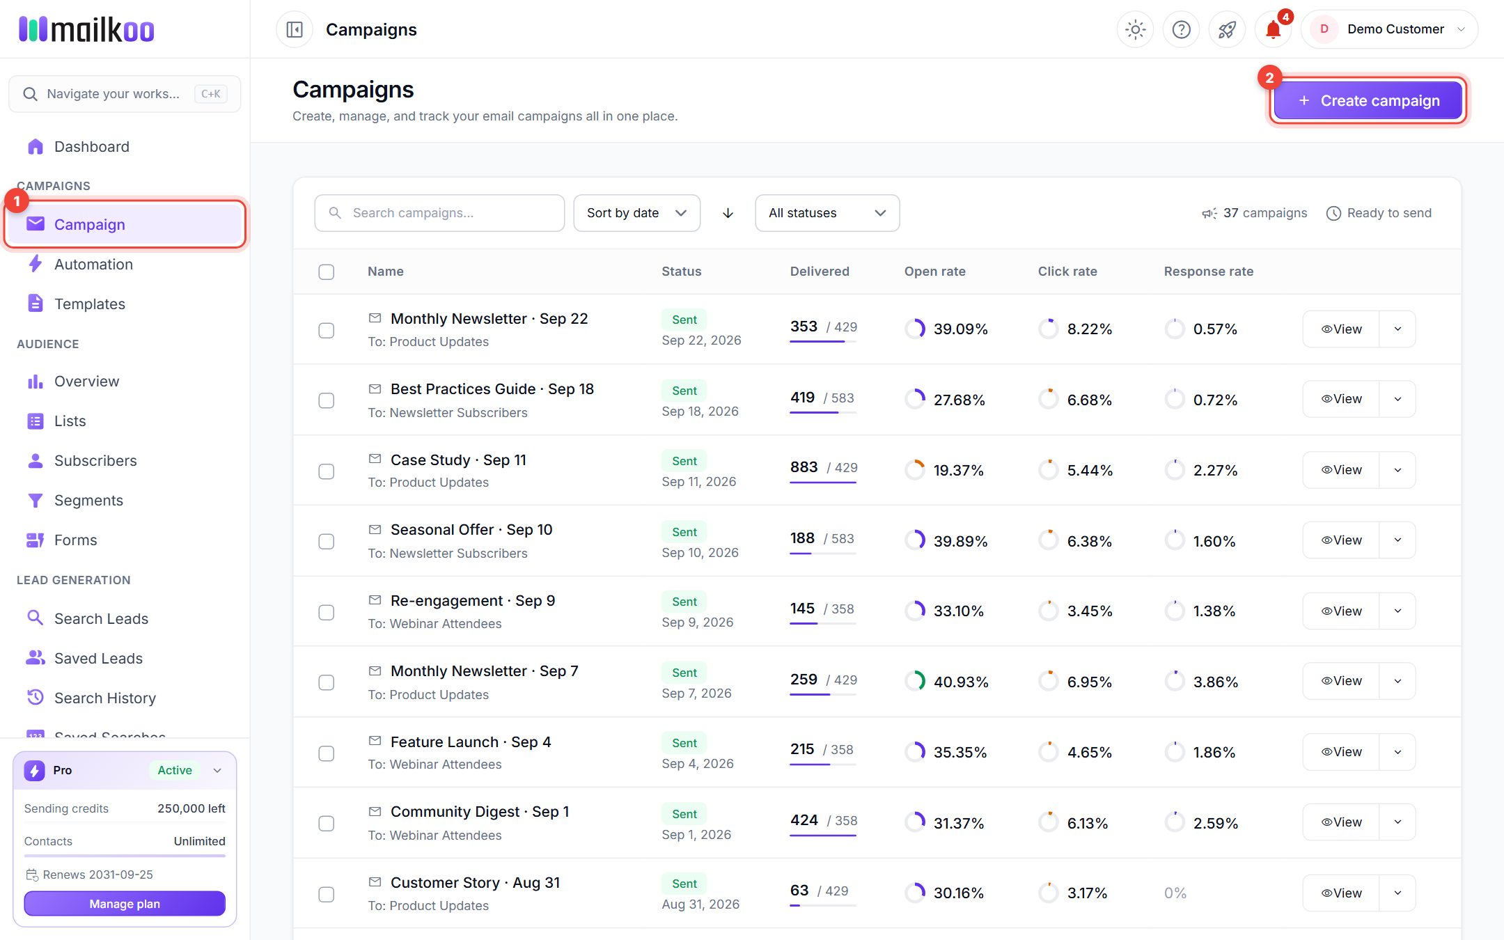
Task: Open the Sort by date dropdown
Action: click(x=636, y=213)
